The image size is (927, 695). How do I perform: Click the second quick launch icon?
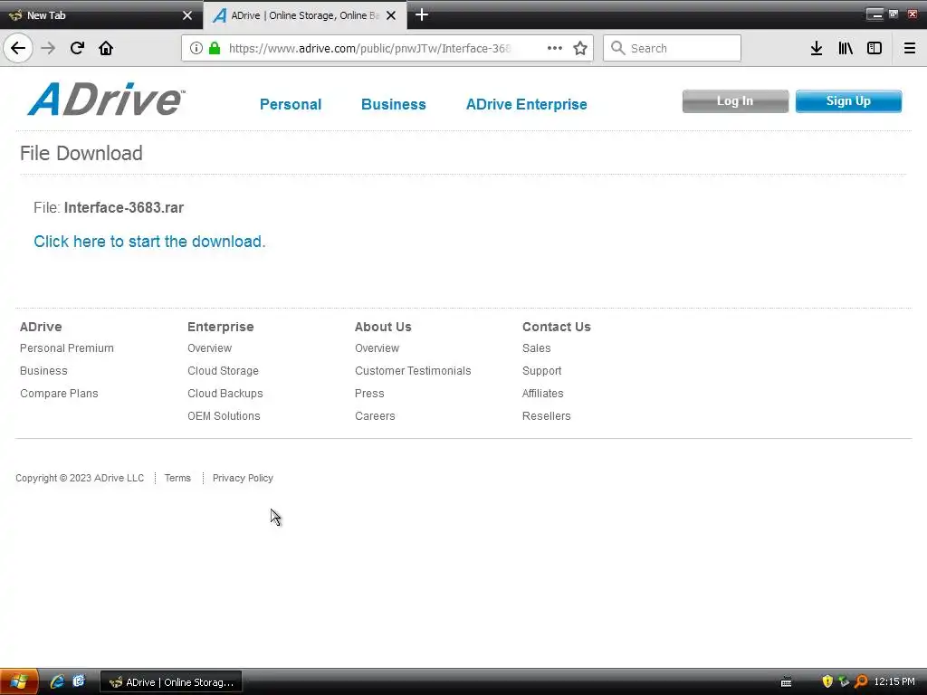tap(79, 682)
